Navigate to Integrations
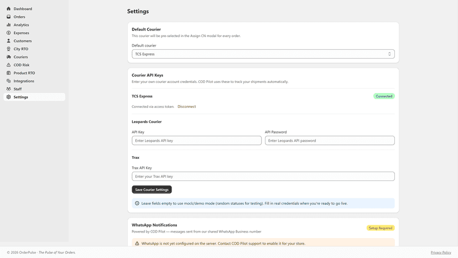458x258 pixels. pos(34,81)
